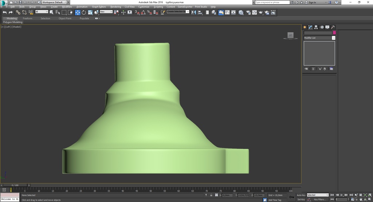Image resolution: width=373 pixels, height=202 pixels.
Task: Open the Workspace Default dropdown
Action: (x=54, y=2)
